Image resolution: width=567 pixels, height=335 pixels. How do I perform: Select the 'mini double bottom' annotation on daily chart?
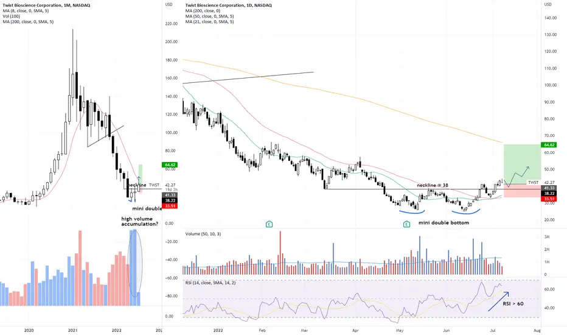(444, 223)
